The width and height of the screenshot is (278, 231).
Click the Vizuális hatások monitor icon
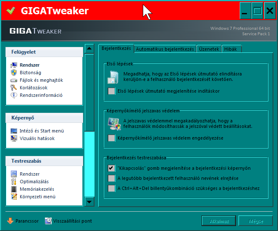point(14,138)
